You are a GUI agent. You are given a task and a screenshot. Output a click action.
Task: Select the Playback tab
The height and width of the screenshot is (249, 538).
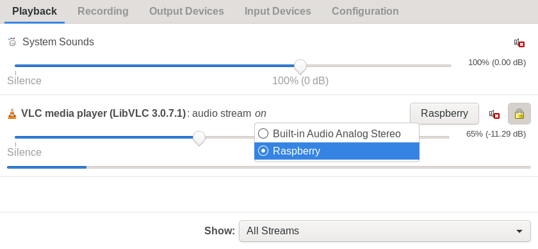click(35, 11)
